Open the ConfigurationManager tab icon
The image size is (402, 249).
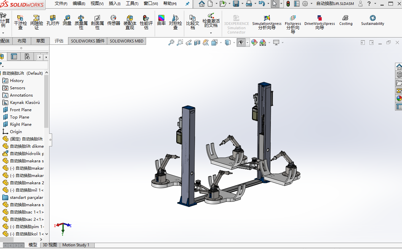click(27, 56)
